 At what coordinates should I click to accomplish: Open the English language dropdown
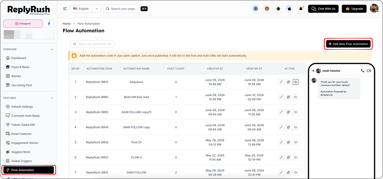pos(86,9)
